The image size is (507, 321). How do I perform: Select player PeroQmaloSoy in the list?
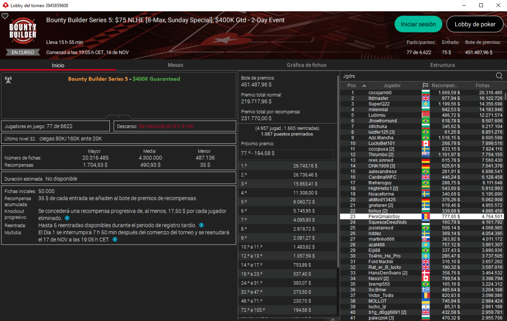point(384,217)
